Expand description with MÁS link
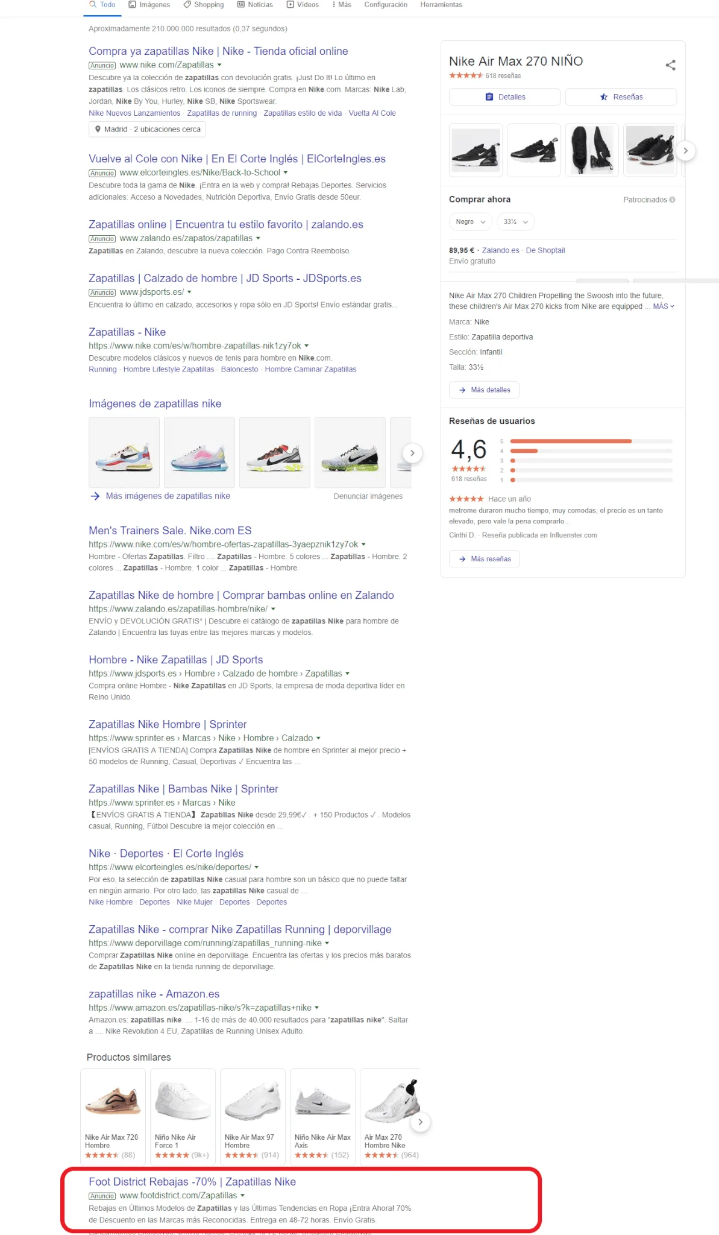Screen dimensions: 719x1235 click(664, 306)
